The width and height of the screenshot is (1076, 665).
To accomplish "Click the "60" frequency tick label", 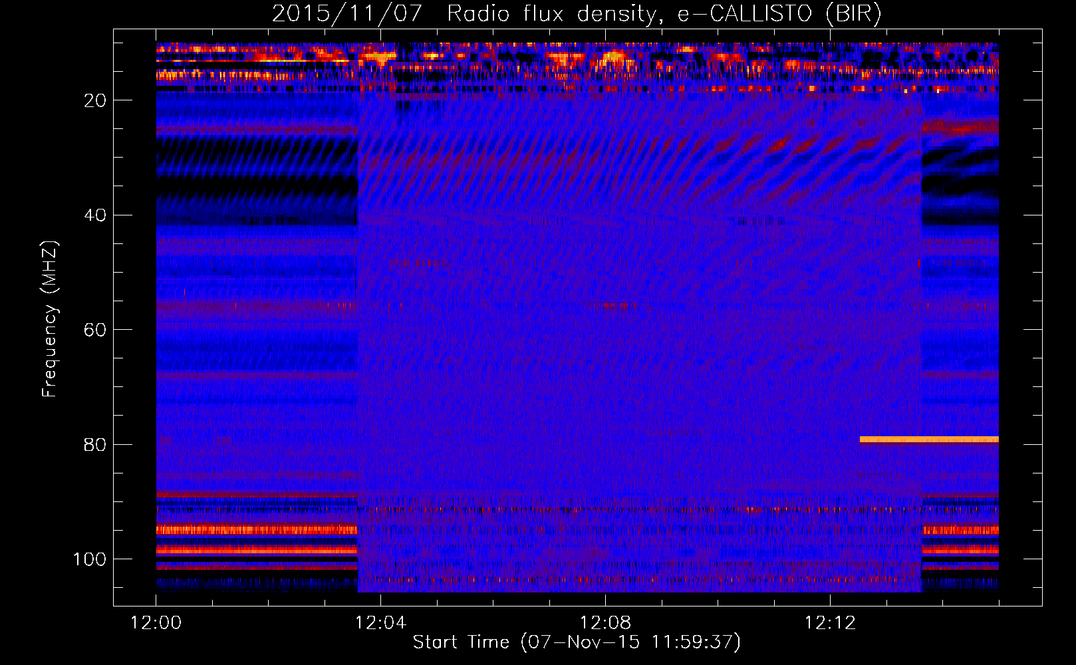I will 96,331.
